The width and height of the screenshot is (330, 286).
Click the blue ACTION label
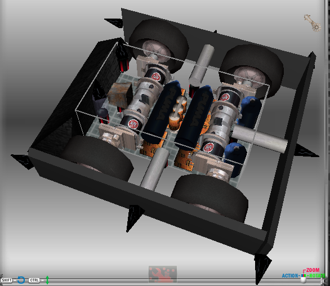290,276
